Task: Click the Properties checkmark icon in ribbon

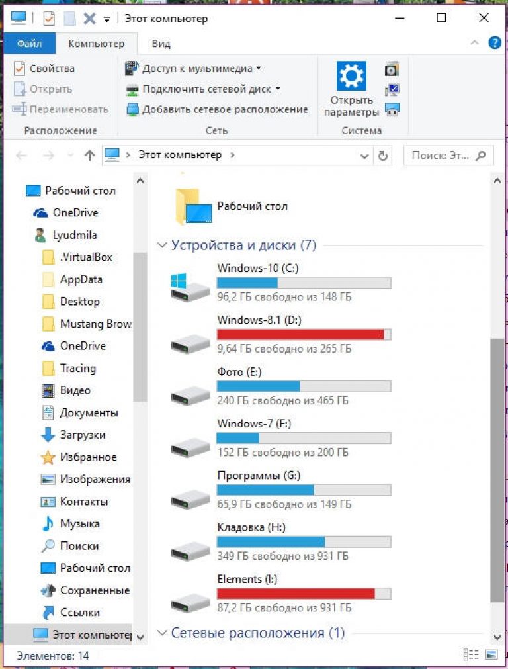Action: pyautogui.click(x=19, y=69)
